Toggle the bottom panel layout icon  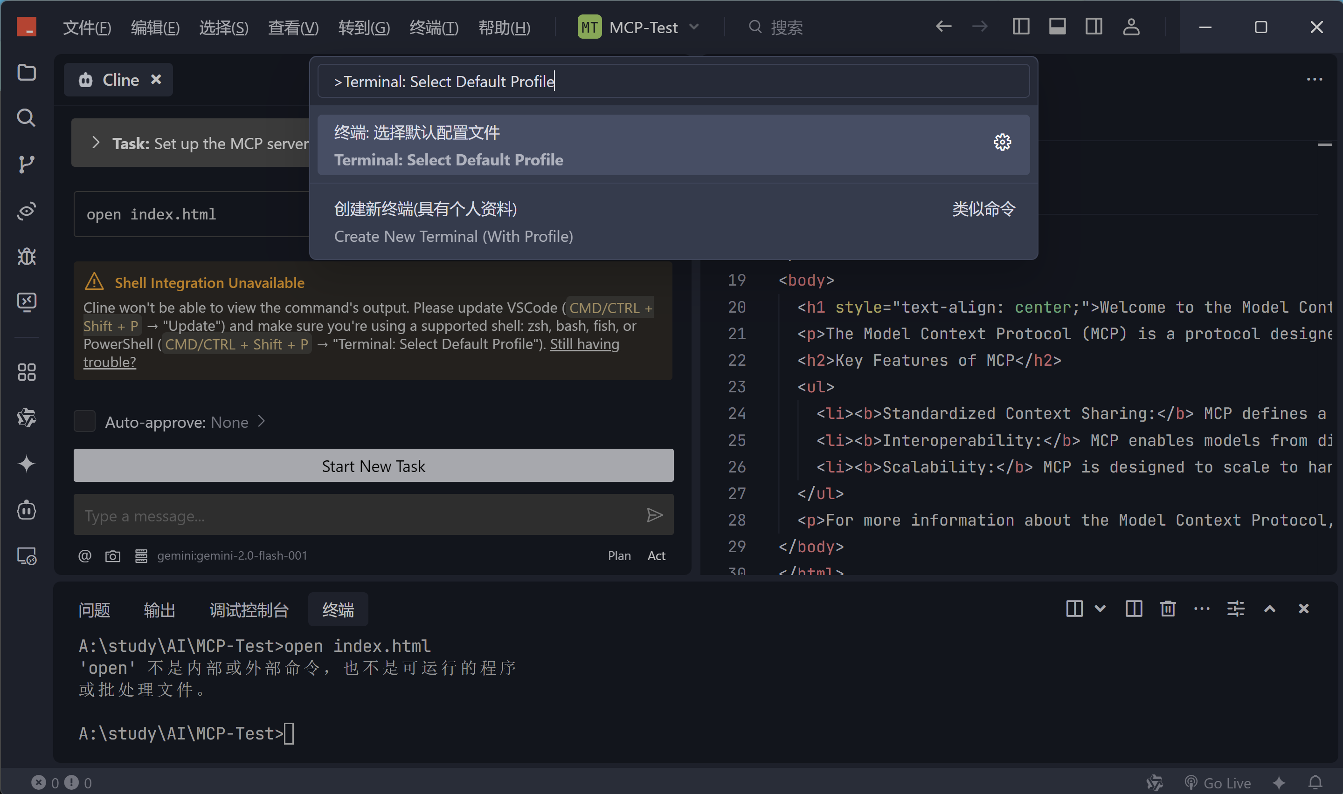point(1057,27)
